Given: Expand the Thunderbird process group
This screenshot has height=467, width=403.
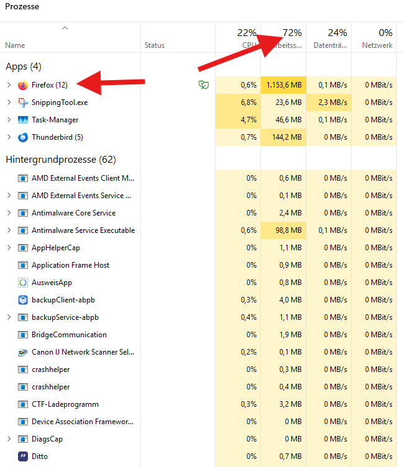Looking at the screenshot, I should [x=9, y=137].
